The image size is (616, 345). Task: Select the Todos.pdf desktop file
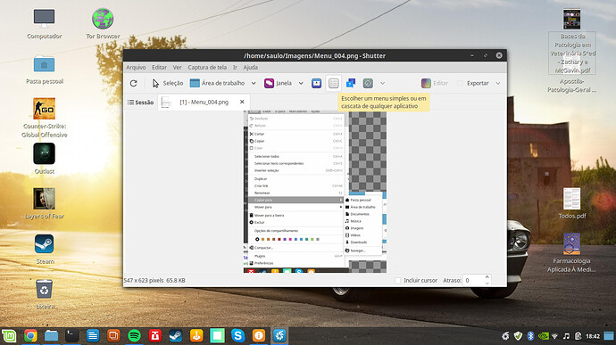[x=572, y=203]
